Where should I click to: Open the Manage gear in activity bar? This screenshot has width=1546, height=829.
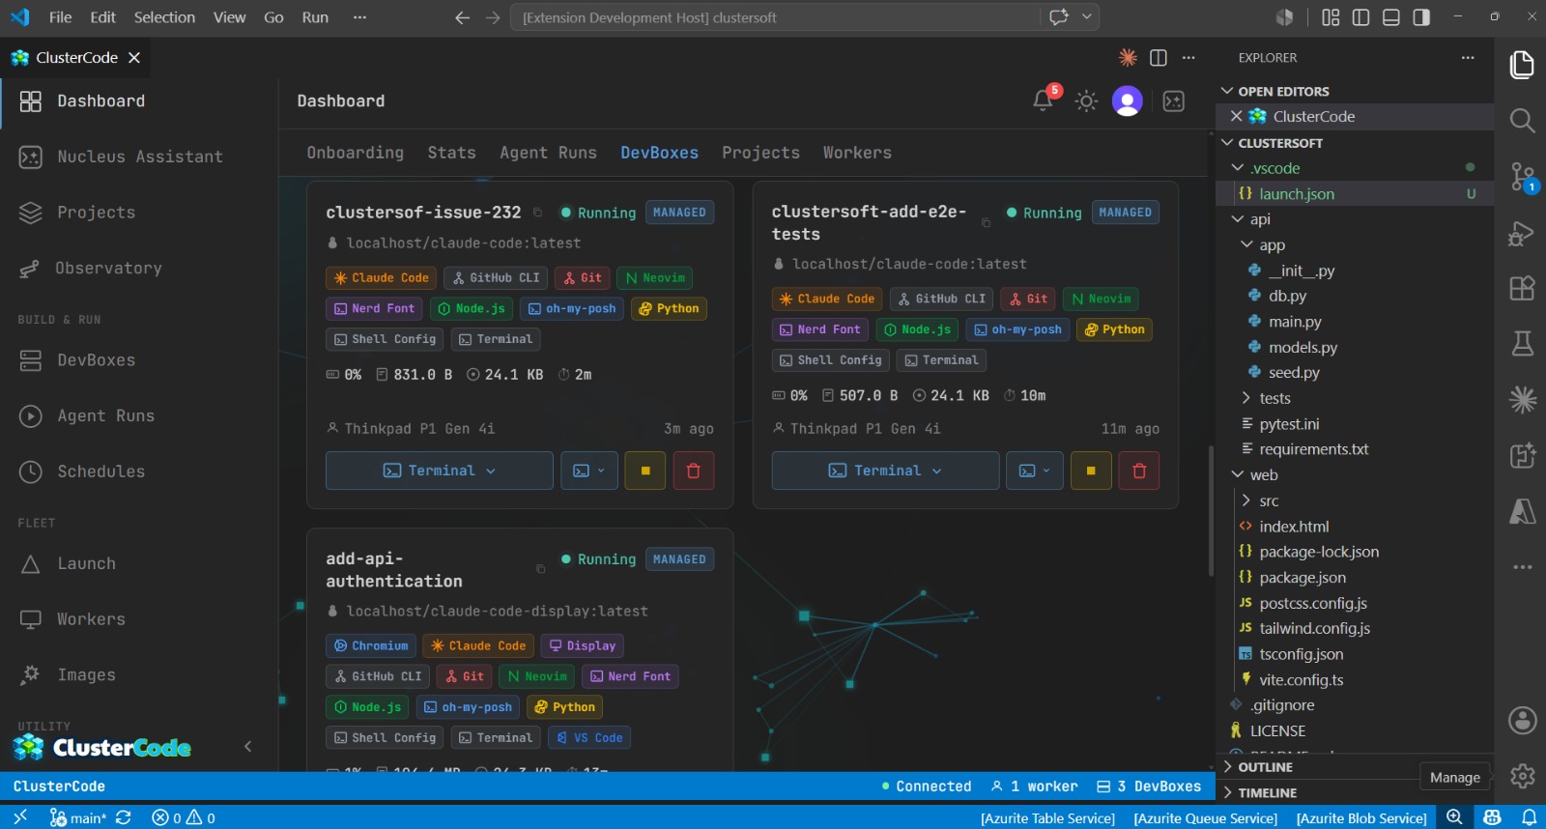1522,776
